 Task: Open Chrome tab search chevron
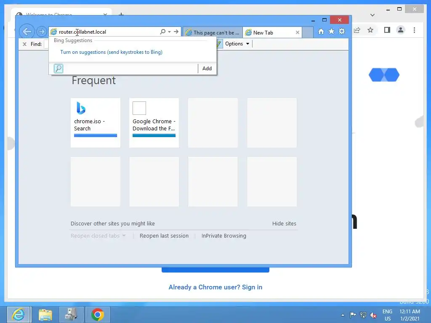click(x=372, y=15)
